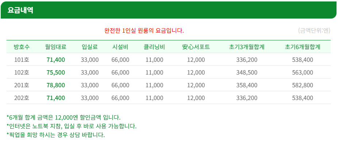Click the 입실료 column header
Viewport: 338px width, 152px height.
tap(89, 47)
